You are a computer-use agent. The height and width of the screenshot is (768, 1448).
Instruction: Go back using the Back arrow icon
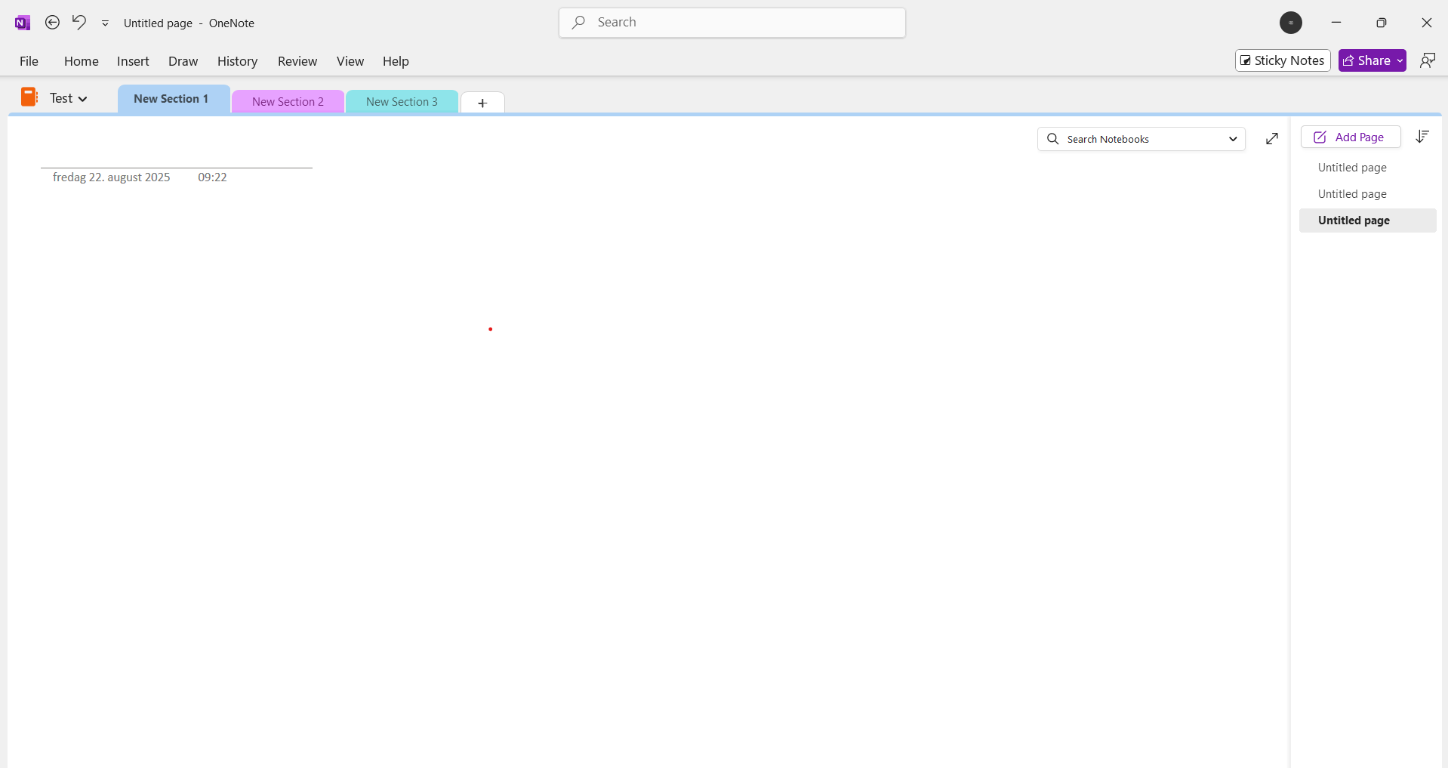(52, 23)
